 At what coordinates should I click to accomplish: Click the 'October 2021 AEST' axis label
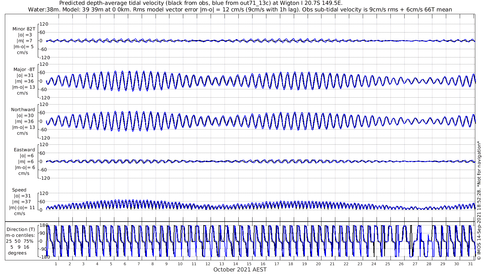coord(240,270)
